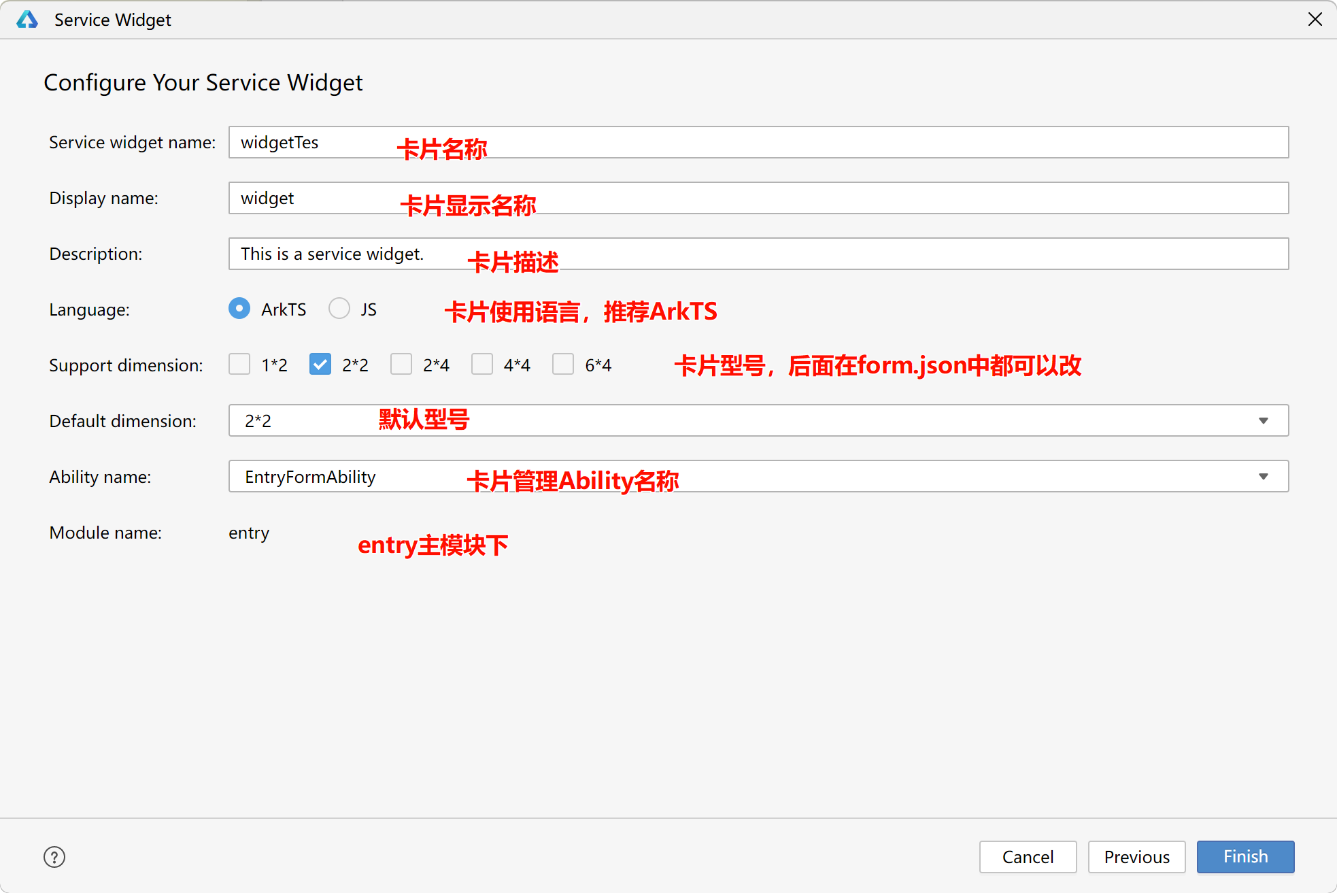The height and width of the screenshot is (893, 1337).
Task: Enable the 2*4 dimension checkbox
Action: 401,365
